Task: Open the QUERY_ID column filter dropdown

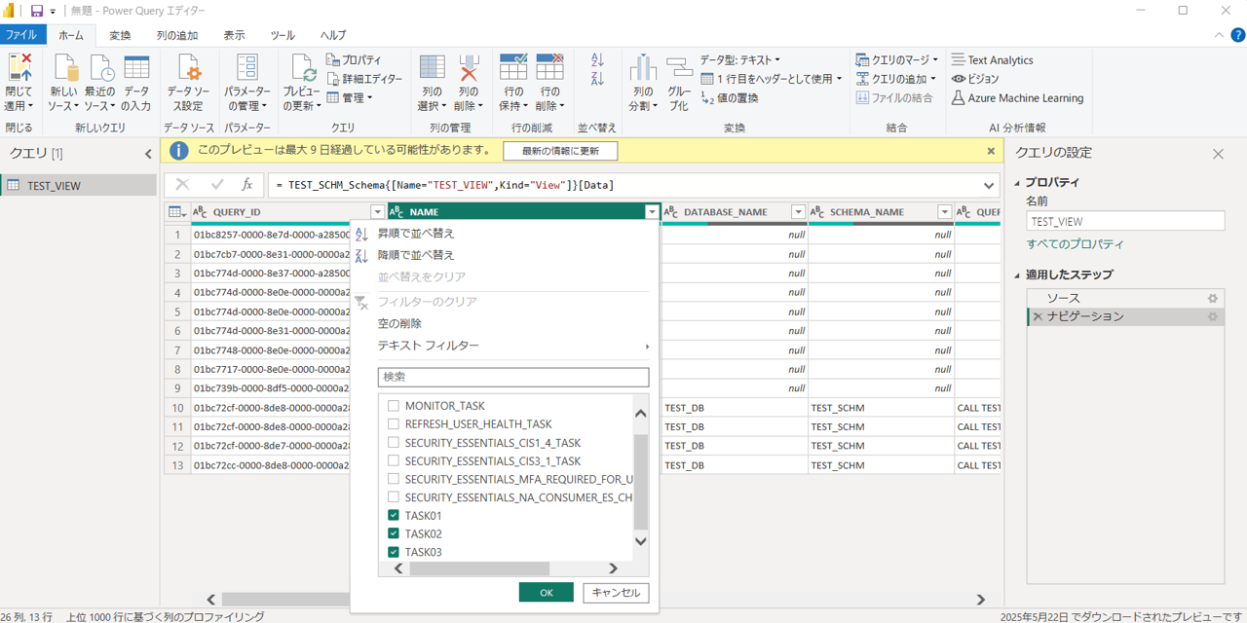Action: pos(378,212)
